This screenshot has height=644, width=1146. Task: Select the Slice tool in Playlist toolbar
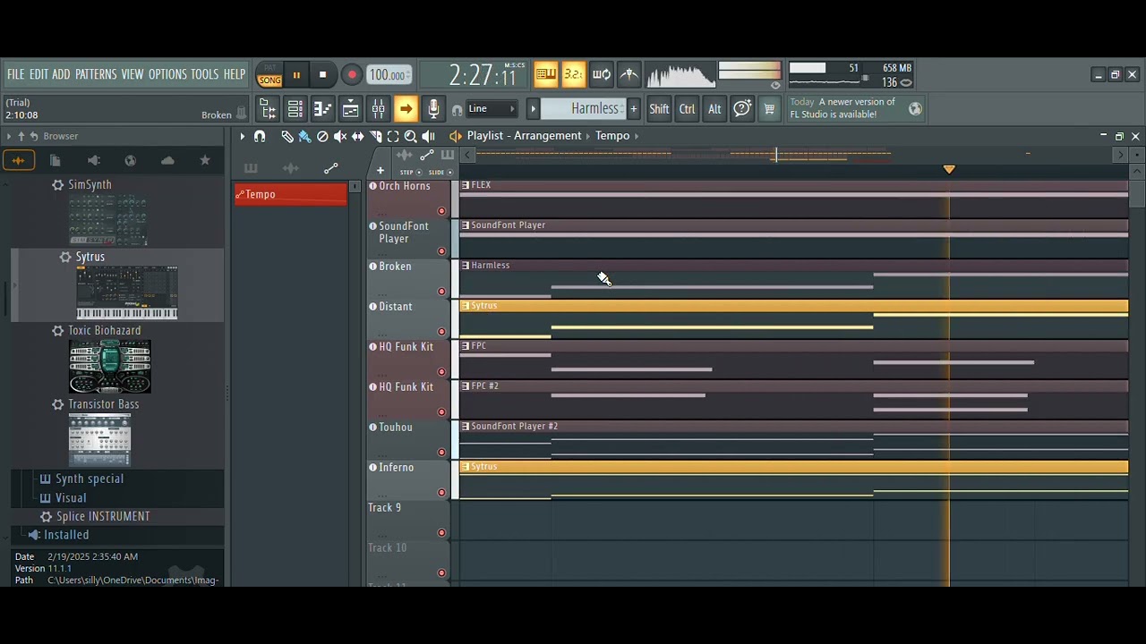pos(376,136)
